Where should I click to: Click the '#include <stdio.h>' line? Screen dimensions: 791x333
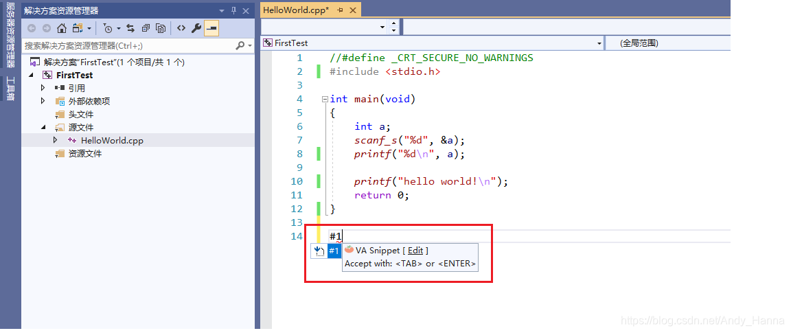pos(385,71)
